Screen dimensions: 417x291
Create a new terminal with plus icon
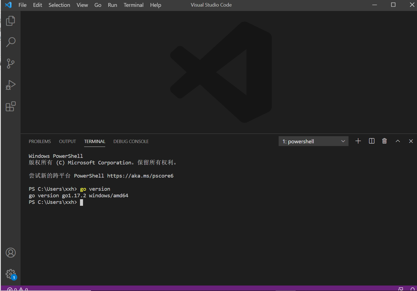coord(358,141)
